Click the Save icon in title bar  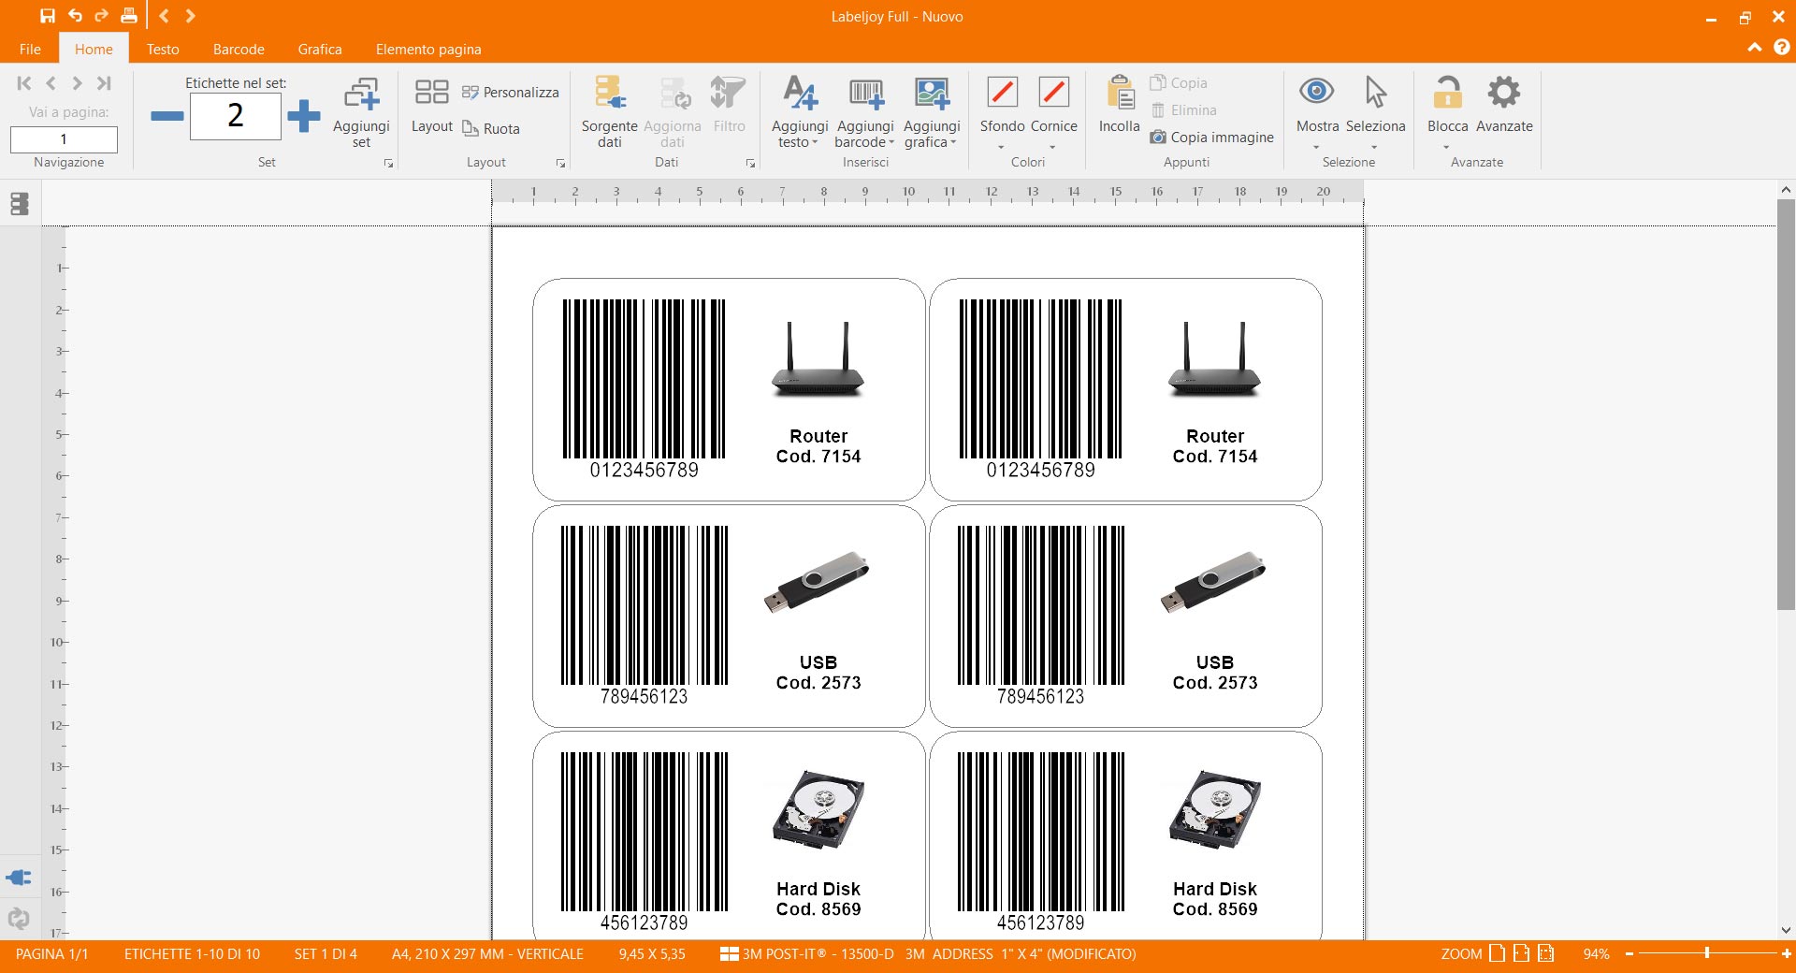pos(47,16)
